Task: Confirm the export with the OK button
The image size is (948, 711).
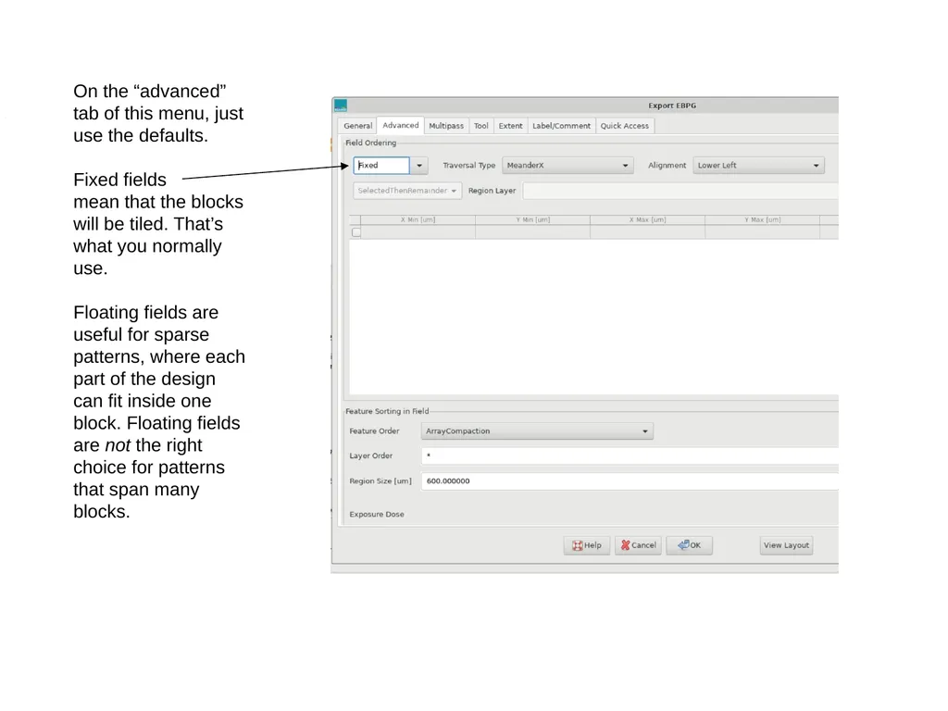Action: tap(689, 545)
